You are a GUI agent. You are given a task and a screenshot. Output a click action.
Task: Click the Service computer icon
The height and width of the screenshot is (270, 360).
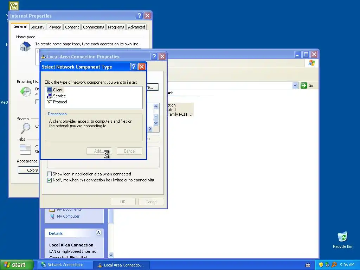tap(49, 96)
